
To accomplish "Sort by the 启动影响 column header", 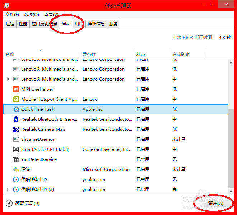I will (x=188, y=54).
